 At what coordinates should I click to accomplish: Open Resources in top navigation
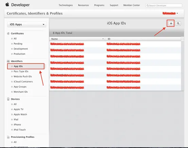pos(83,5)
